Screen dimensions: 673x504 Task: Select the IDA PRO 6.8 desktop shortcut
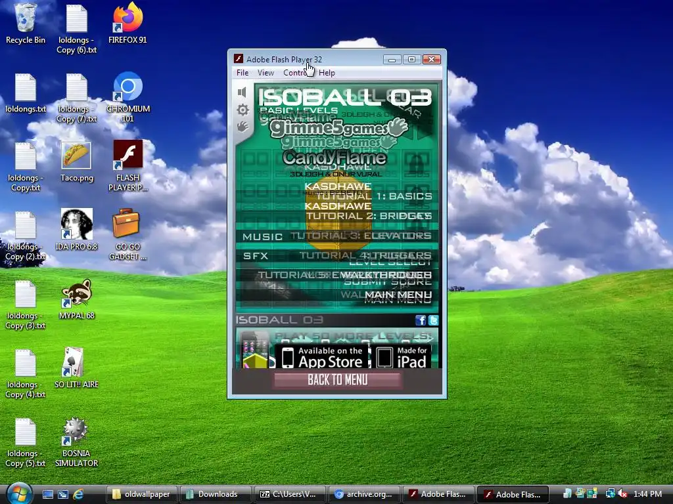(76, 230)
